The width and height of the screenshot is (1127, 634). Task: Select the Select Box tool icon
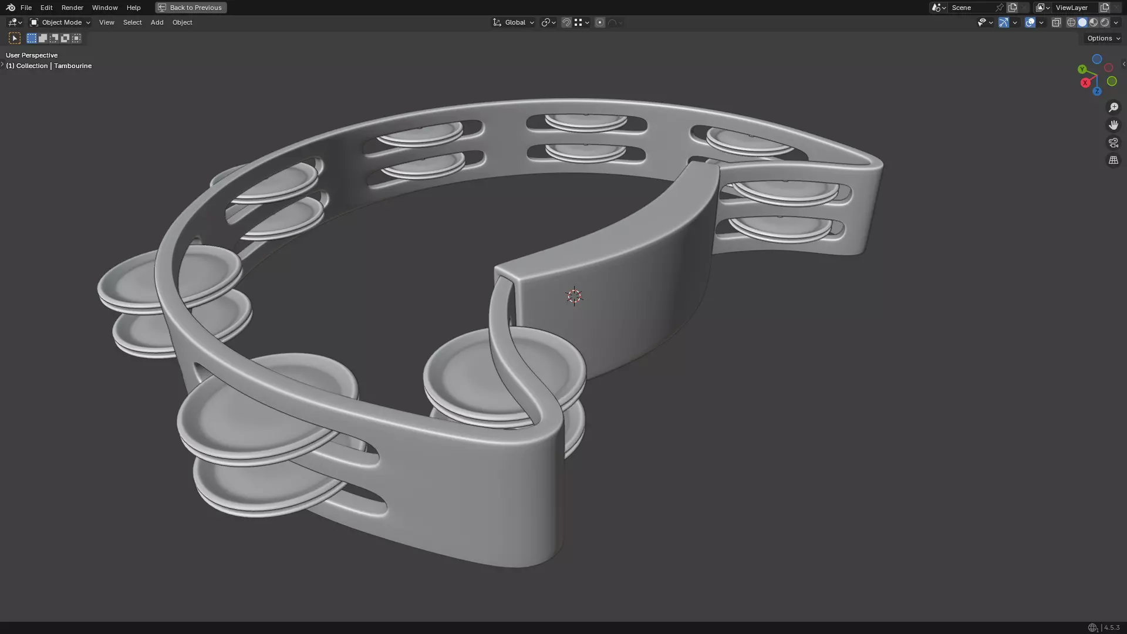pyautogui.click(x=15, y=38)
